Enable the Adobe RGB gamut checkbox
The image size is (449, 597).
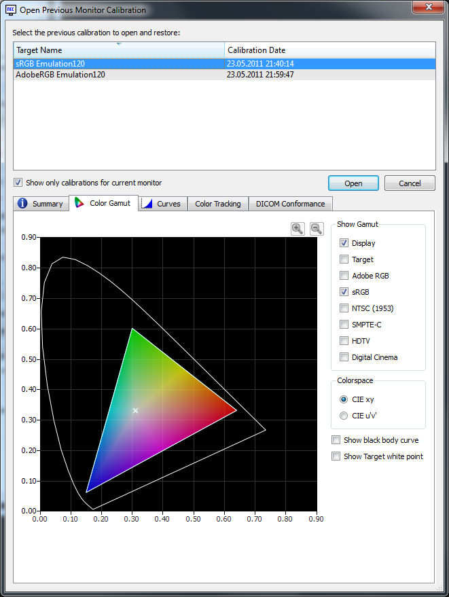(x=344, y=276)
